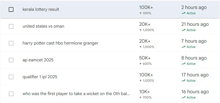Click the trending icon under 16 hours ago
This screenshot has height=103, width=220.
tap(183, 97)
